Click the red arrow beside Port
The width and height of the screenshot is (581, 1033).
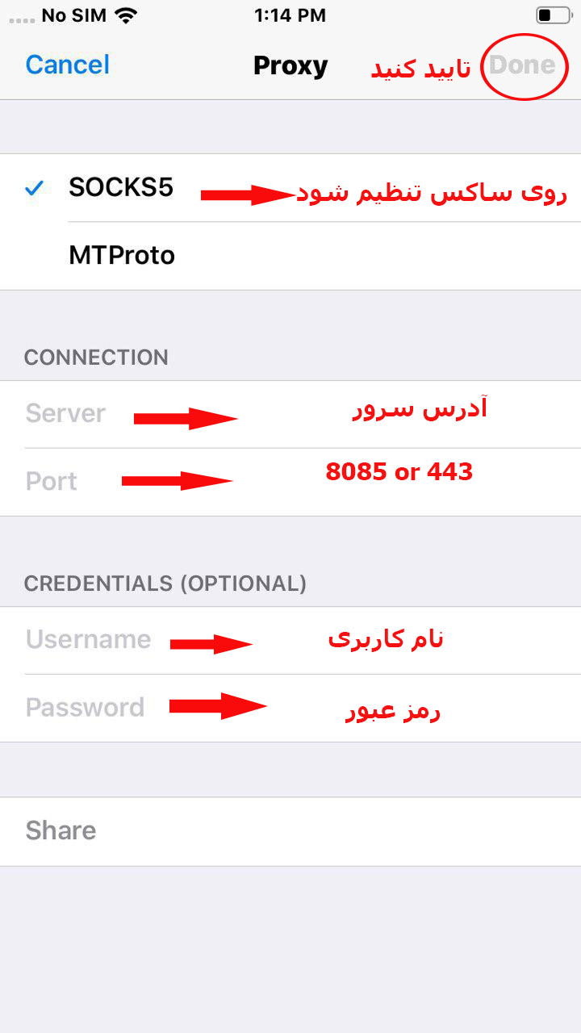[178, 481]
